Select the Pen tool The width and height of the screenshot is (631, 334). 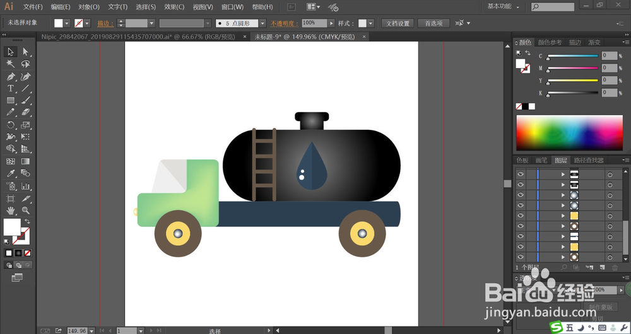11,76
